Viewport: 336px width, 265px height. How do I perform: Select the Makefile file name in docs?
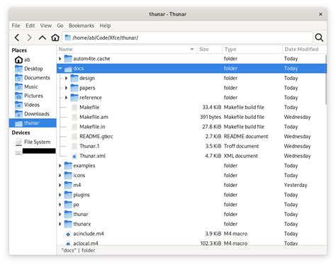[89, 107]
